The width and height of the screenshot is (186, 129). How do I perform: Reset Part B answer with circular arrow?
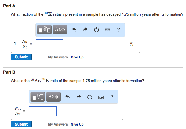point(90,97)
